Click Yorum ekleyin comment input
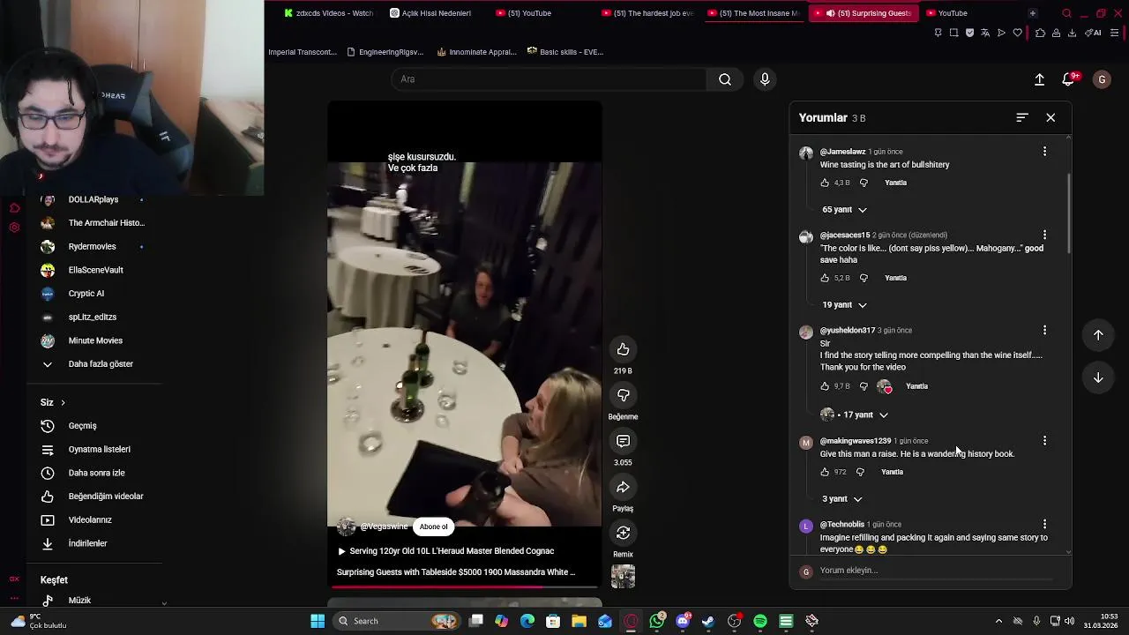 [x=936, y=571]
